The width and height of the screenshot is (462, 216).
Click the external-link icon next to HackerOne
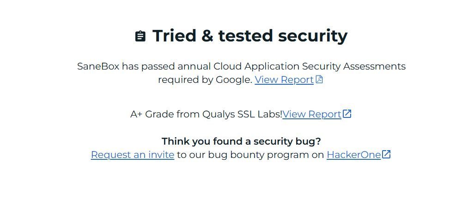pyautogui.click(x=386, y=154)
